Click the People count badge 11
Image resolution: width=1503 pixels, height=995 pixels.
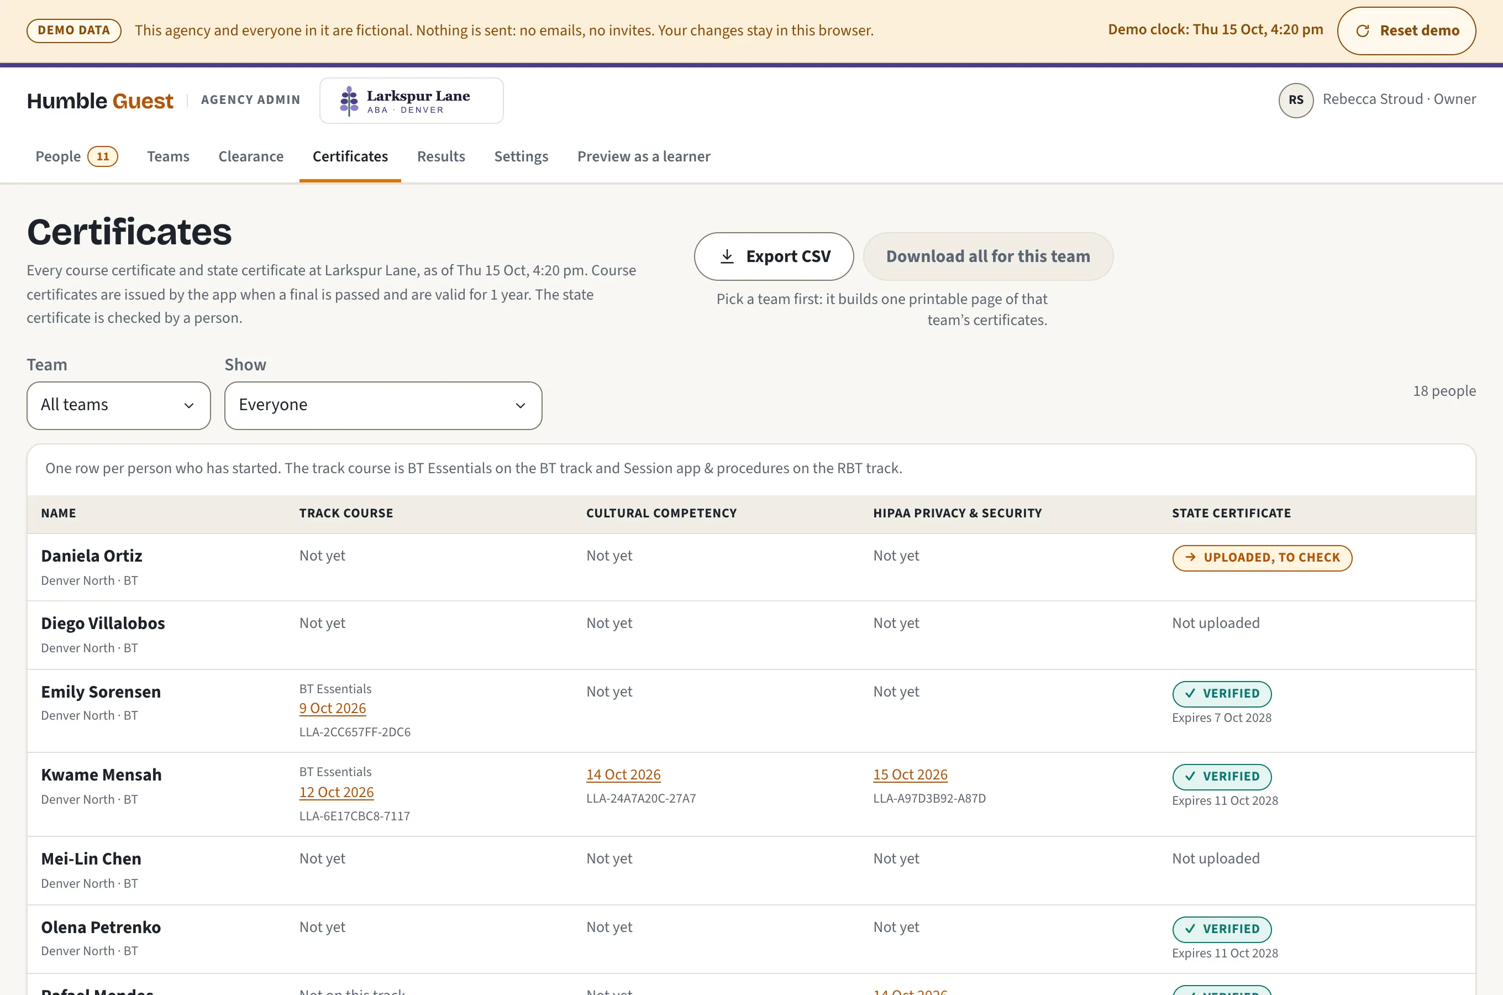click(x=103, y=157)
